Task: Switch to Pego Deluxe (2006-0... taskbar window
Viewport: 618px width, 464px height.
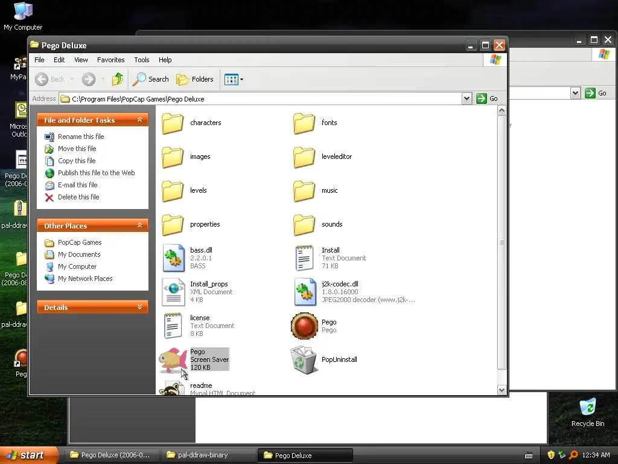Action: coord(111,456)
